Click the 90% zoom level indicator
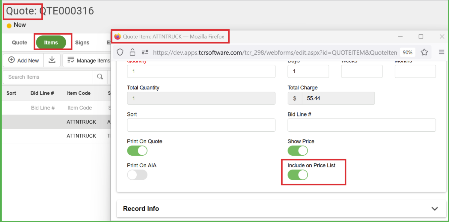This screenshot has width=449, height=222. tap(407, 52)
